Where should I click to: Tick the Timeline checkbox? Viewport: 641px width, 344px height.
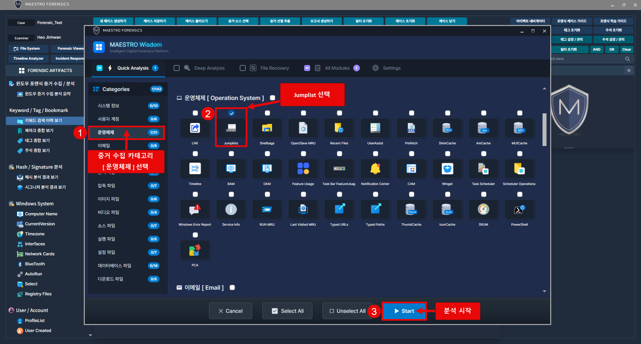point(195,154)
